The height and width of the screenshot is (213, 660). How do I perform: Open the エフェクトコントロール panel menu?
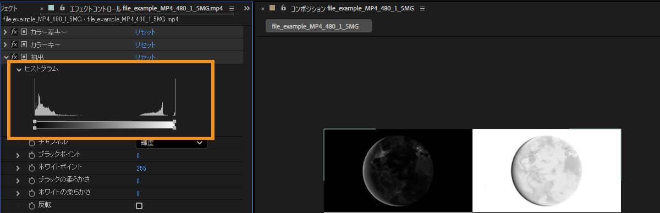point(231,9)
